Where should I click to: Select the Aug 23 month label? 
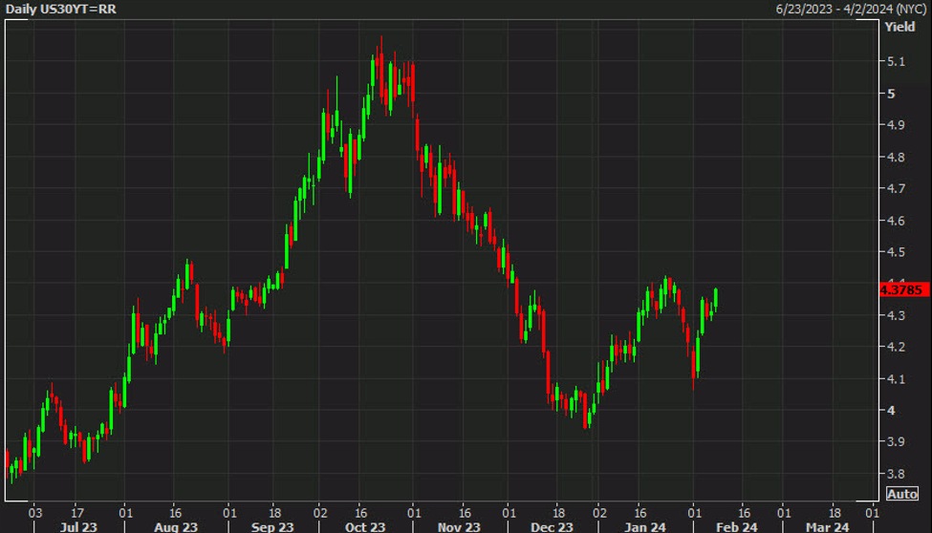[x=175, y=526]
